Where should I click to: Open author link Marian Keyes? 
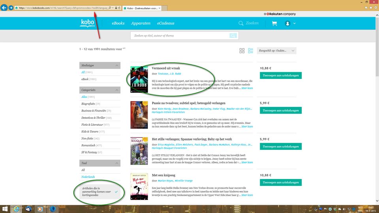click(165, 181)
